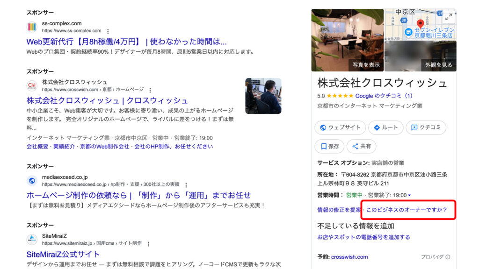Open the SiteMiraiZ ad three-dot menu
The image size is (479, 269).
click(148, 244)
